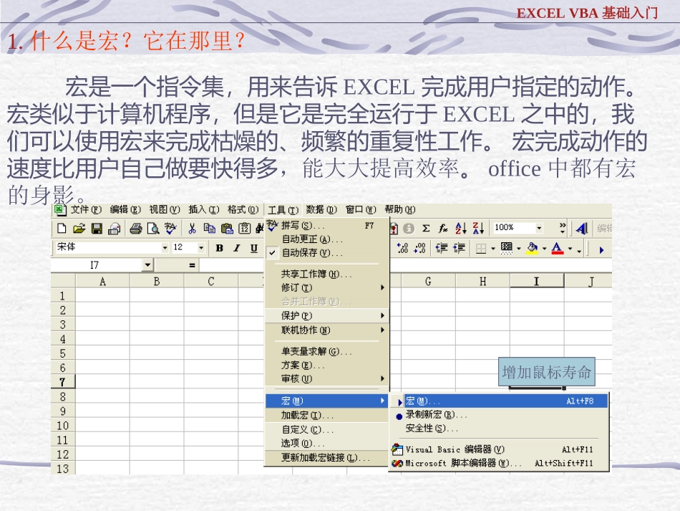Expand the Fill Color dropdown arrow
This screenshot has height=511, width=680.
point(544,249)
